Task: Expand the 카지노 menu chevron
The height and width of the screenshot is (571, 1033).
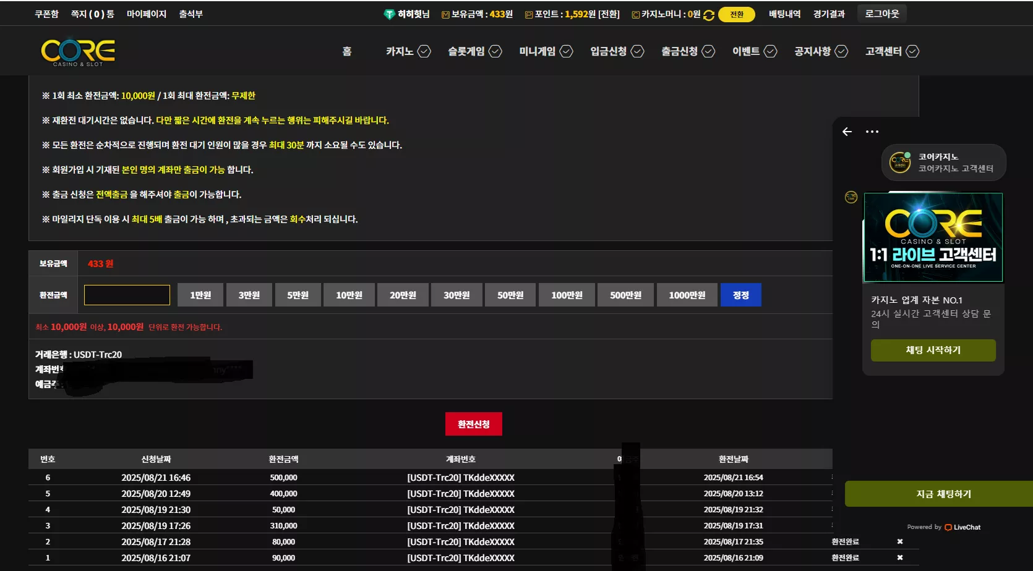Action: [x=424, y=51]
